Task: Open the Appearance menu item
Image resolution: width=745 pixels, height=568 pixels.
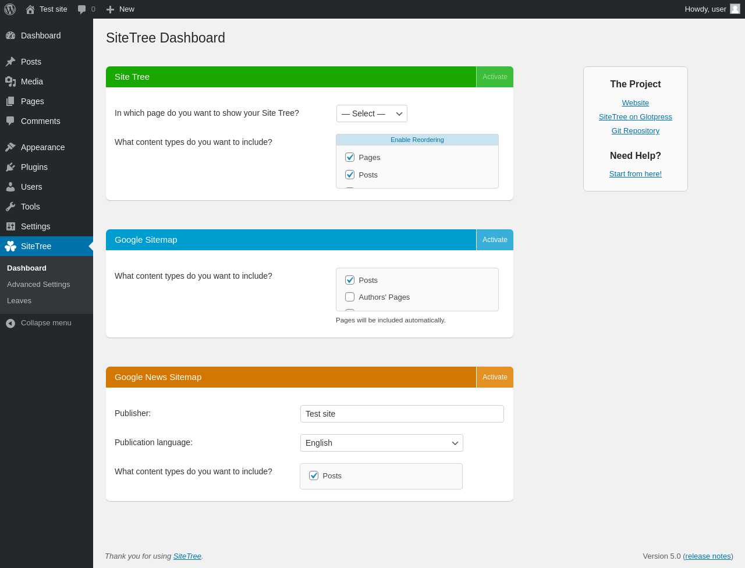Action: tap(47, 147)
